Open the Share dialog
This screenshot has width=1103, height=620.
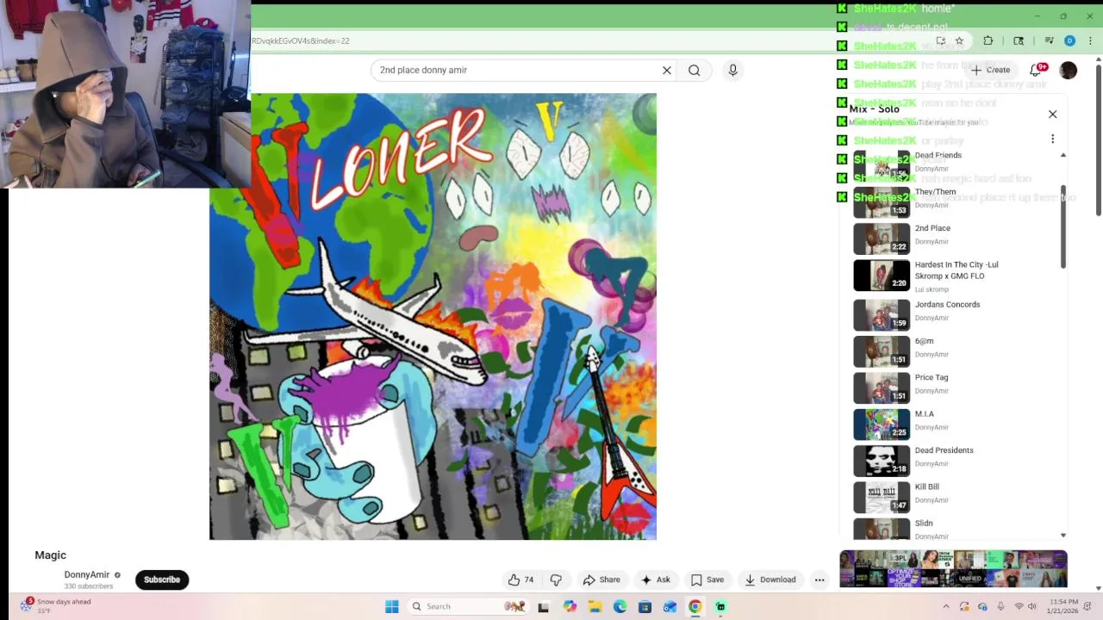tap(601, 580)
